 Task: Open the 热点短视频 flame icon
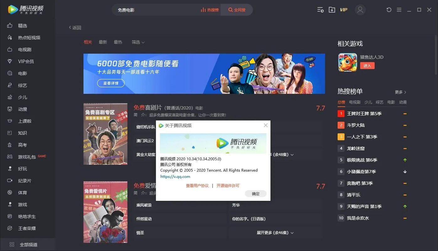pyautogui.click(x=10, y=38)
